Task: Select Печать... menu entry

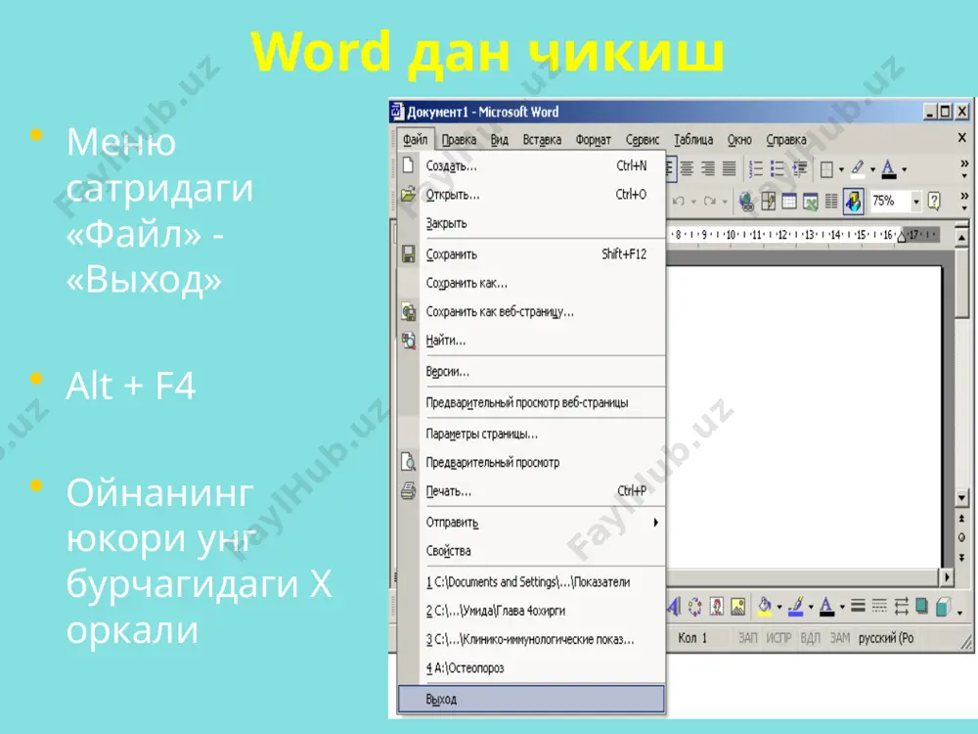Action: (x=532, y=491)
